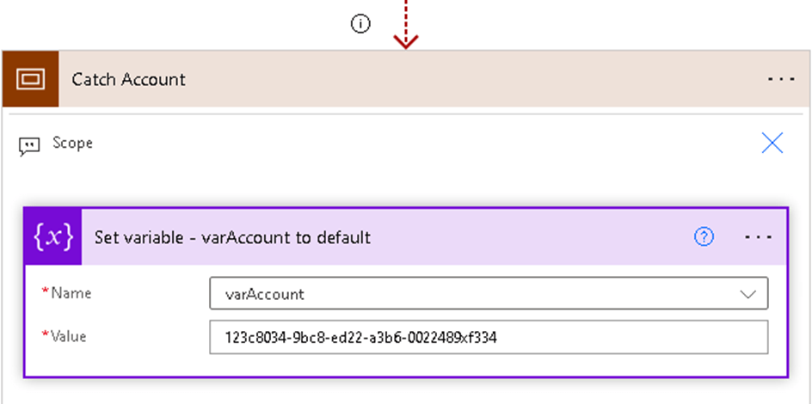Click the required Value field label
This screenshot has width=812, height=404.
(68, 336)
